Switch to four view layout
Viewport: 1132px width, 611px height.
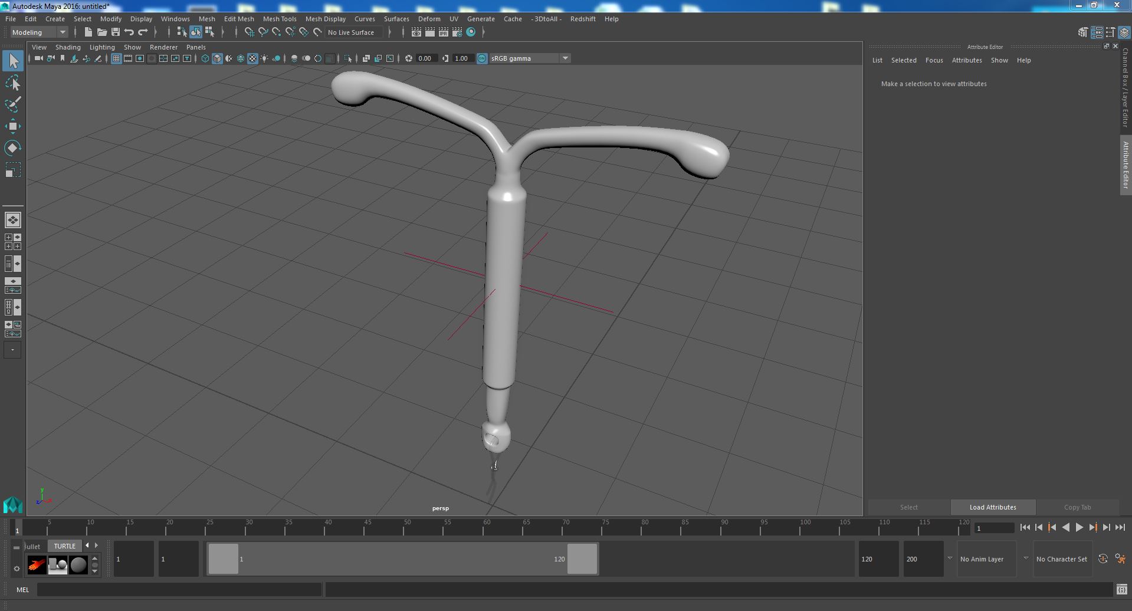13,242
